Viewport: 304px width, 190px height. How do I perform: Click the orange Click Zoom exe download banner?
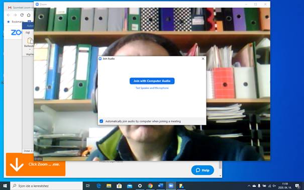36,164
